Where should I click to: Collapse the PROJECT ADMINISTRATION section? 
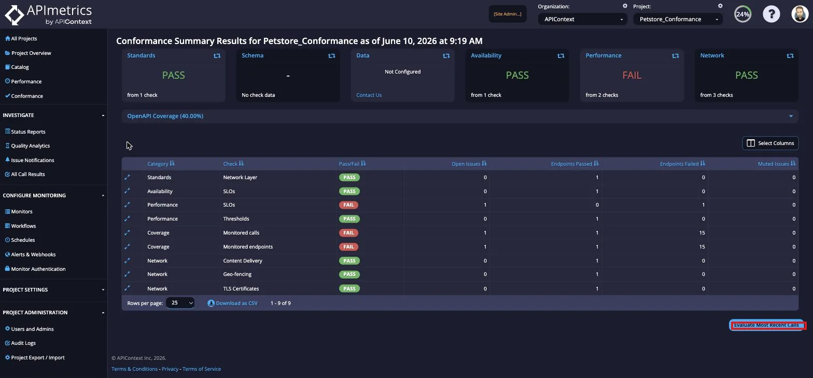tap(53, 312)
